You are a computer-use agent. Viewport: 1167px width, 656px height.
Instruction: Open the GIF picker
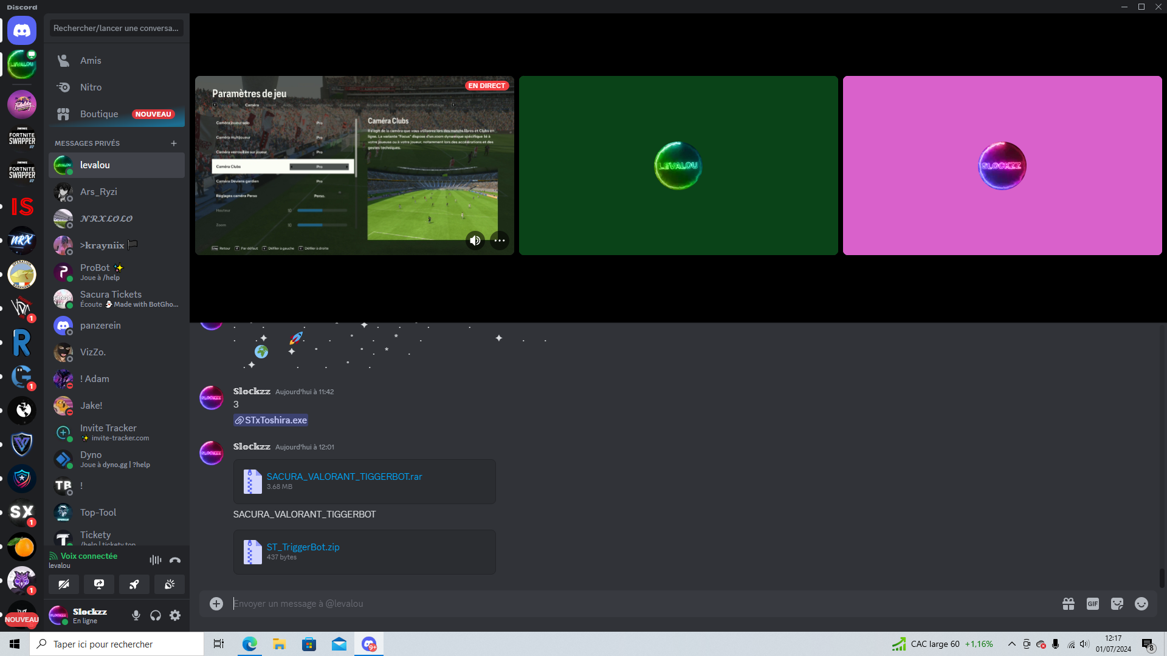pyautogui.click(x=1093, y=604)
